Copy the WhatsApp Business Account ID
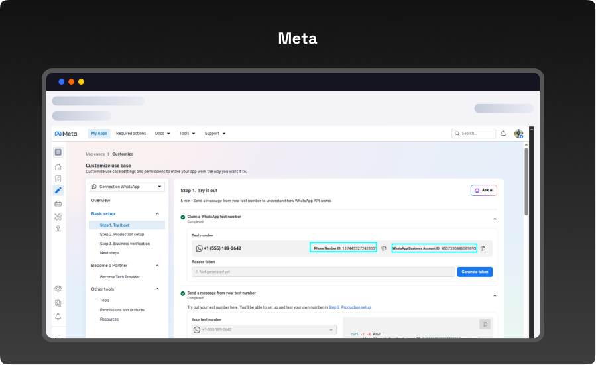This screenshot has height=365, width=596. coord(483,248)
